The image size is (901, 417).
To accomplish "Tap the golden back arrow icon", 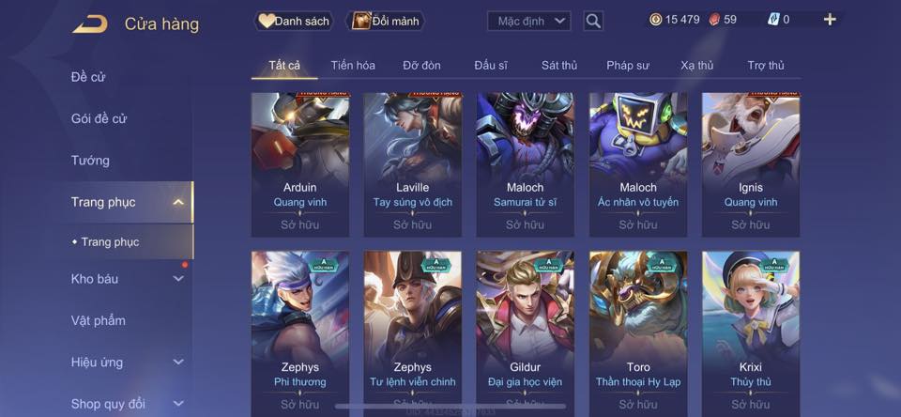I will (90, 24).
